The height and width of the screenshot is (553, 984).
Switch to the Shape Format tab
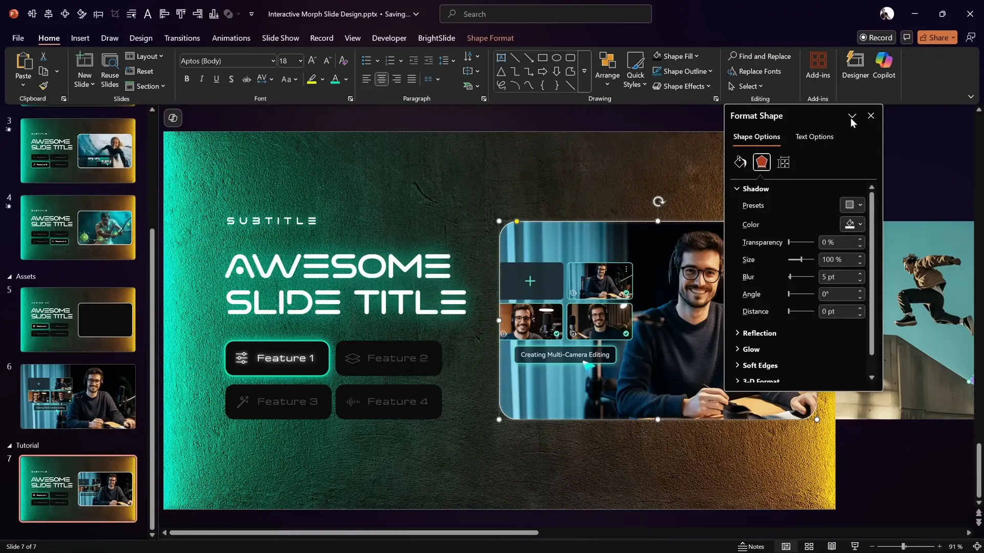490,38
